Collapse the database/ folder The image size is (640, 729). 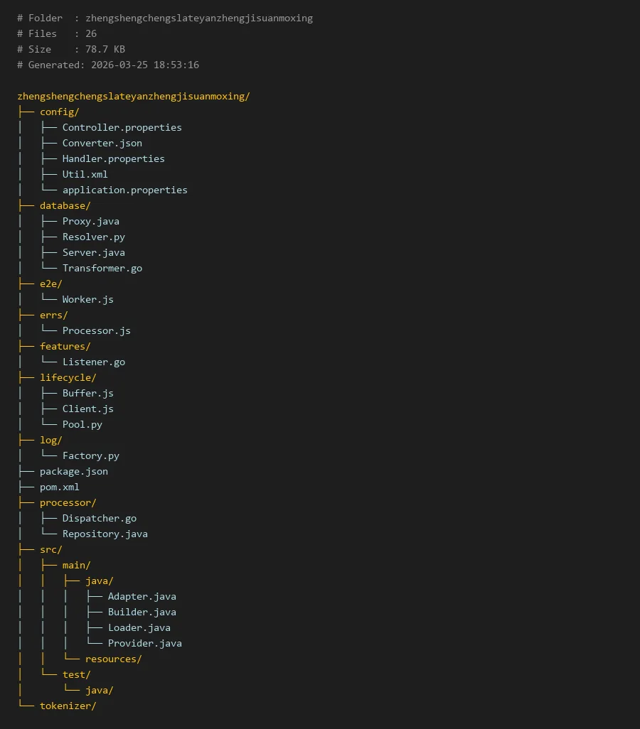pos(65,205)
